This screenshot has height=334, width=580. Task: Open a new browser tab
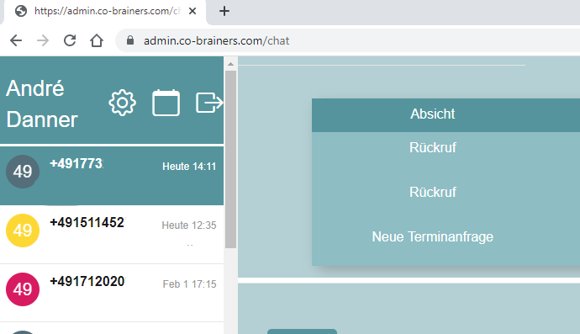(x=224, y=11)
